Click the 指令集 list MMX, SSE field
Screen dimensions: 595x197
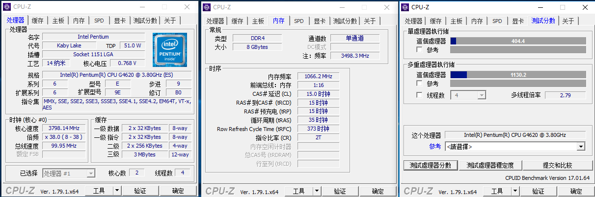point(117,104)
